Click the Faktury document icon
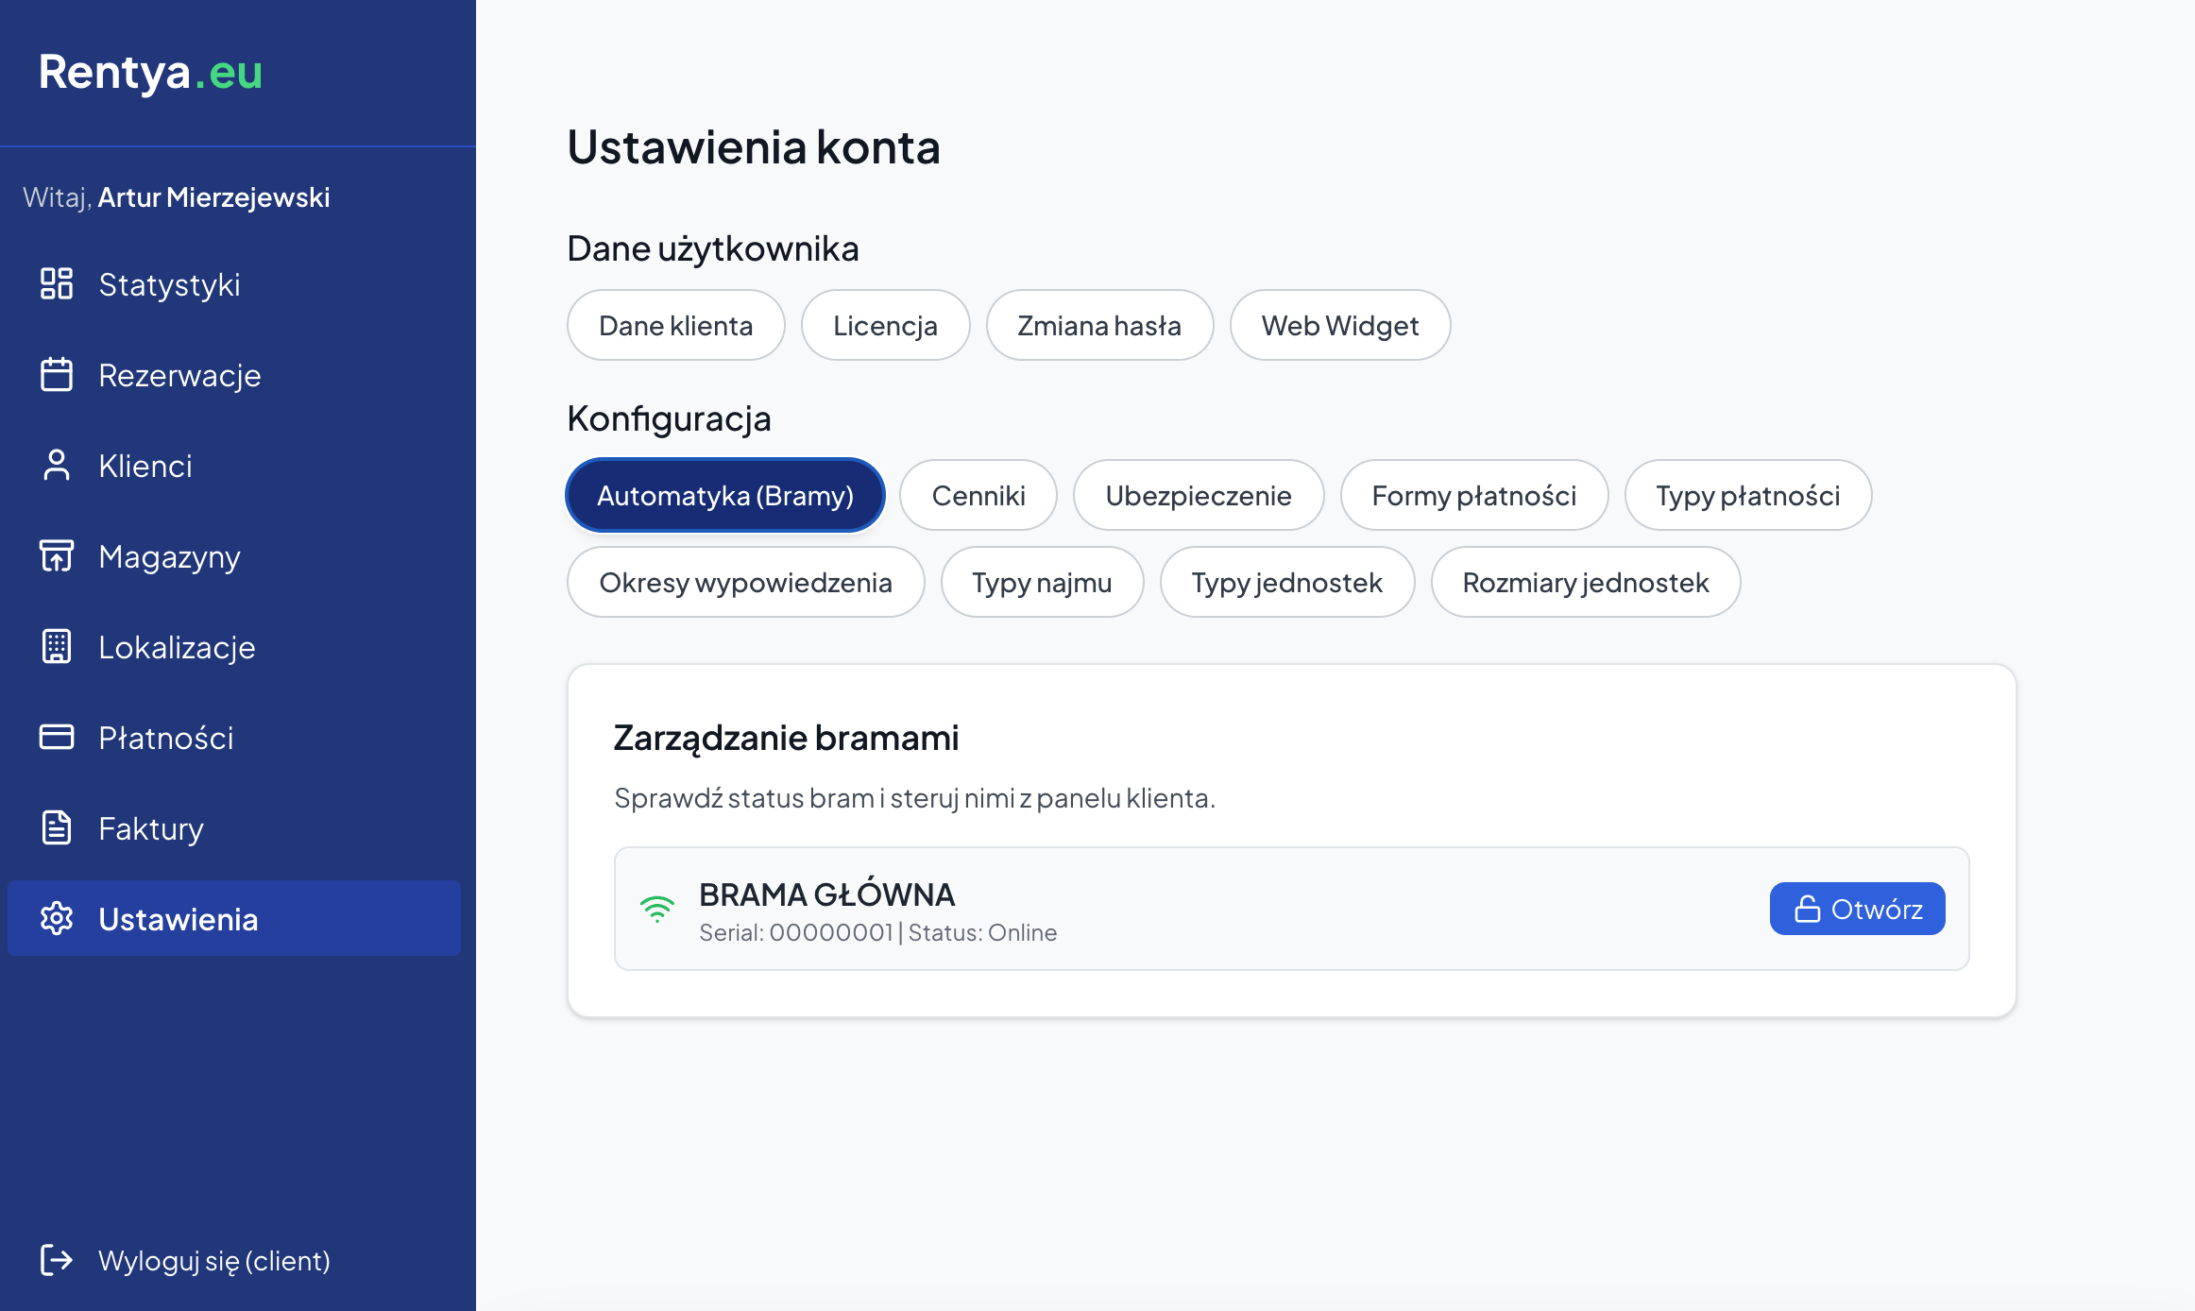Screen dimensions: 2195x1311 [57, 827]
